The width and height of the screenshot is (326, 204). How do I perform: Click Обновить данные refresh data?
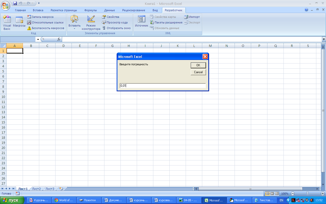click(x=165, y=28)
